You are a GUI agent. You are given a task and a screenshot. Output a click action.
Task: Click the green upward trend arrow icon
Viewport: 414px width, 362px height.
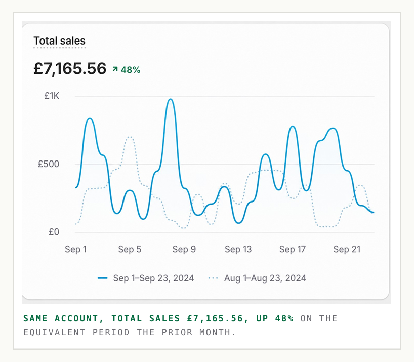click(115, 69)
